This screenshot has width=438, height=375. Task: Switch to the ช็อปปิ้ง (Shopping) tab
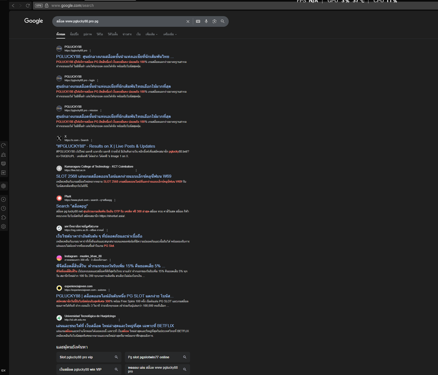point(74,34)
